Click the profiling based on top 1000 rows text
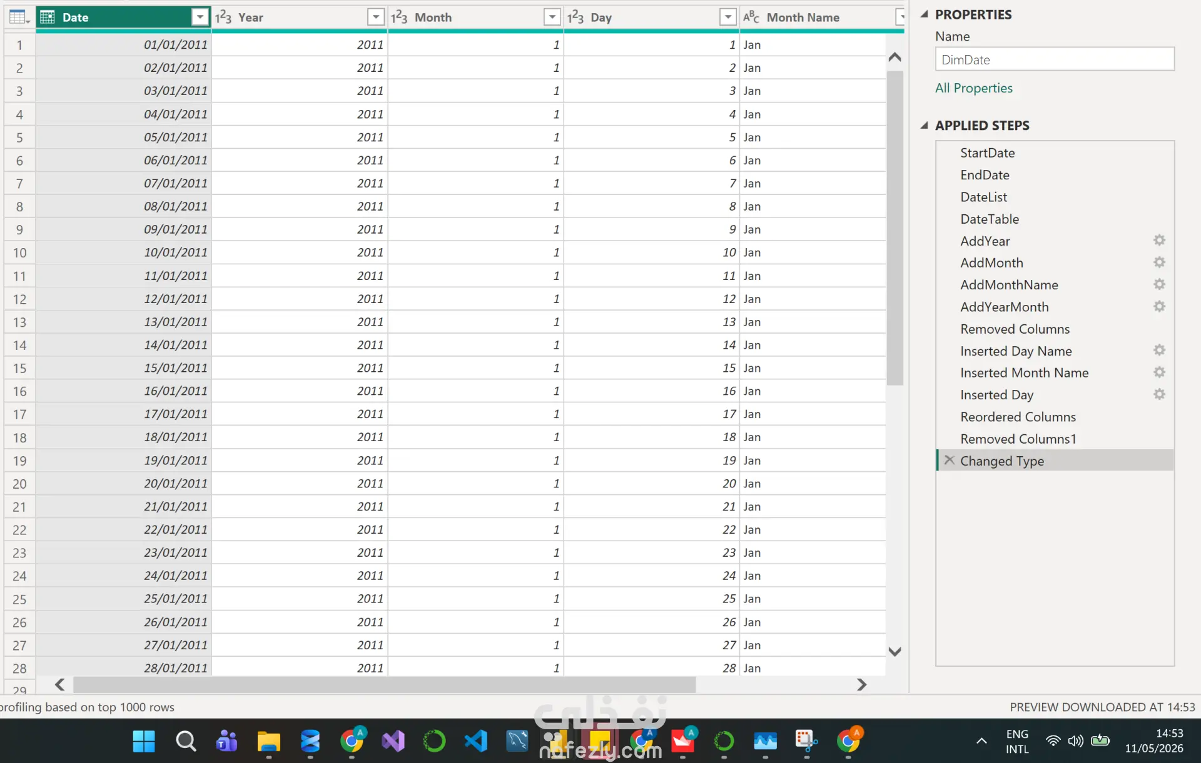The height and width of the screenshot is (763, 1201). click(88, 707)
